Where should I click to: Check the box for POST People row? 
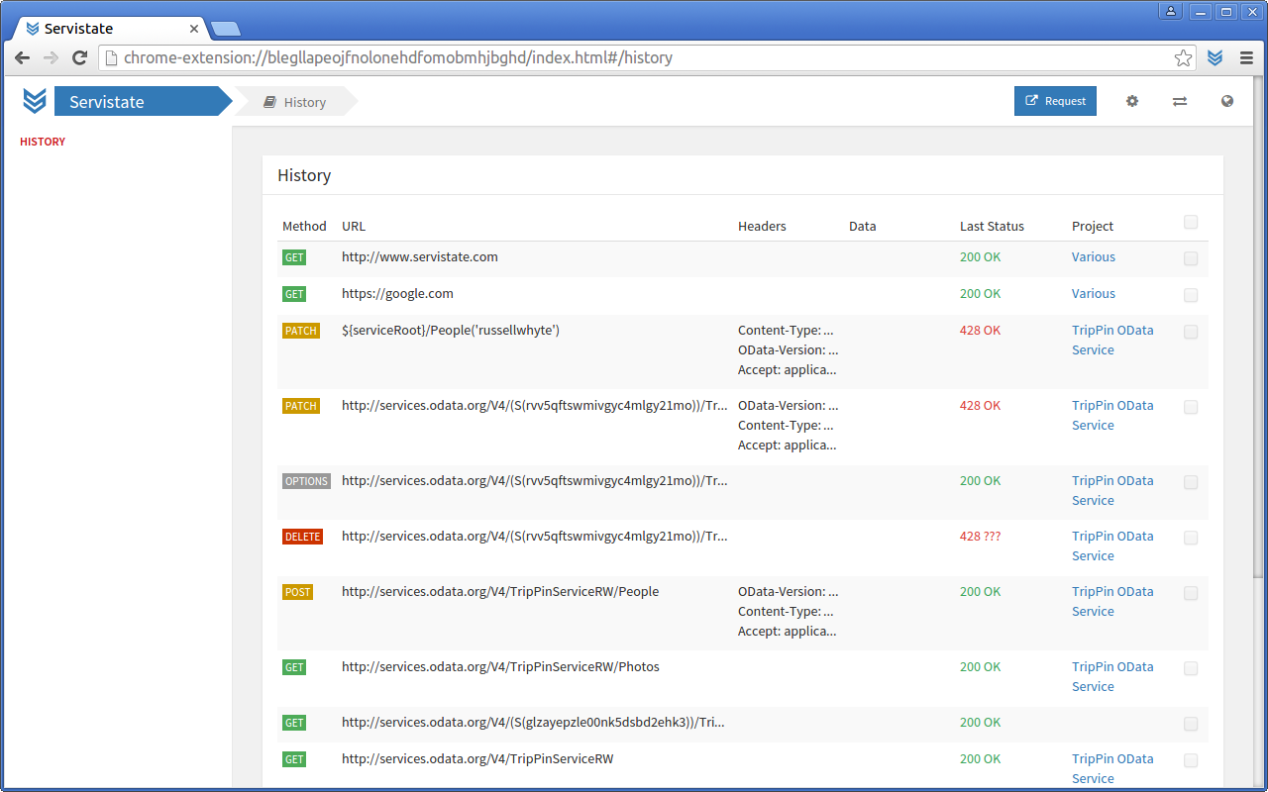1191,593
